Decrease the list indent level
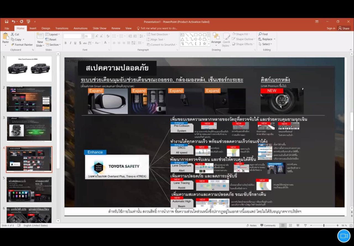Image resolution: width=354 pixels, height=246 pixels. (130, 36)
